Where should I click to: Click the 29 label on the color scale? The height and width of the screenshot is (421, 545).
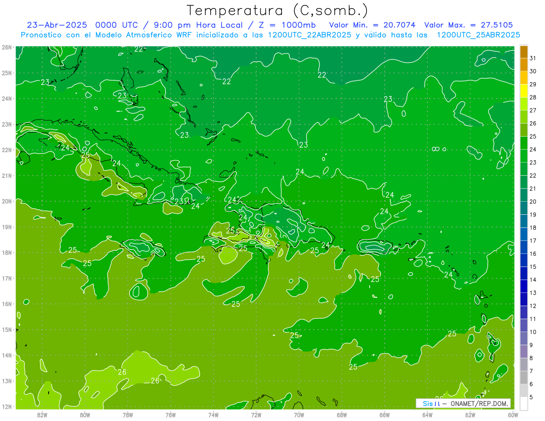tap(533, 84)
